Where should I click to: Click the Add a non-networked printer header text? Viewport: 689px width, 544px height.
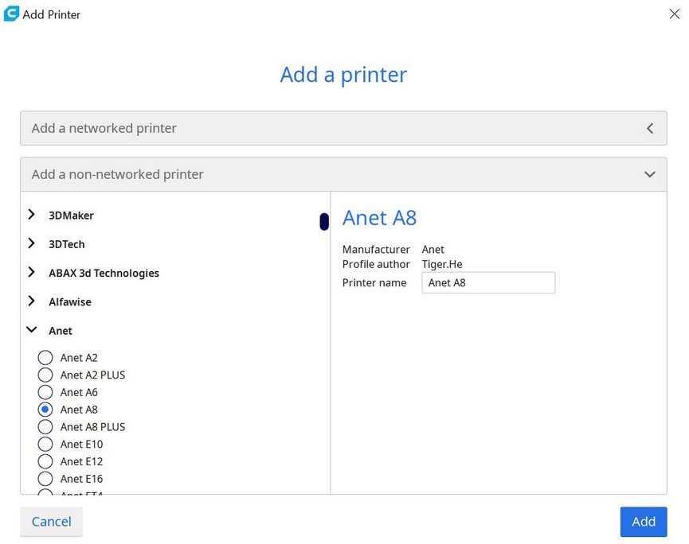tap(117, 174)
